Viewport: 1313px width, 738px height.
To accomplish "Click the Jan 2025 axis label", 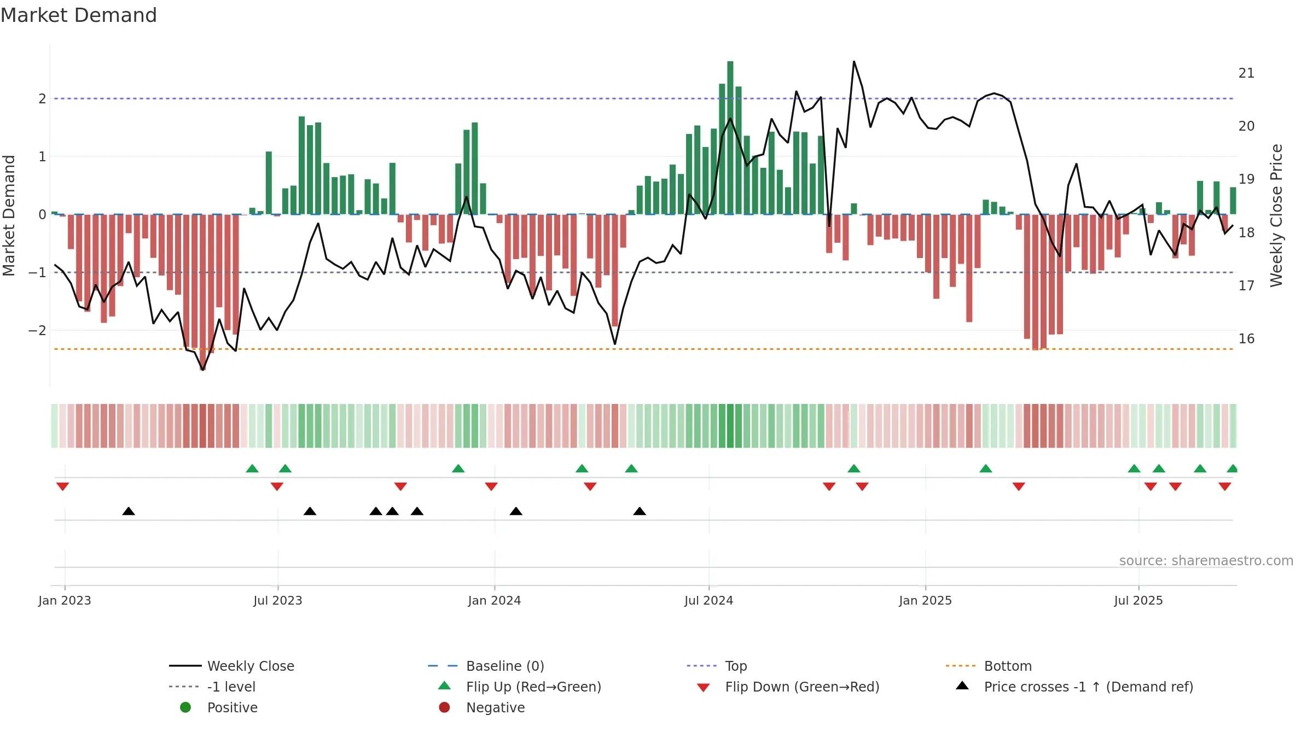I will point(926,600).
